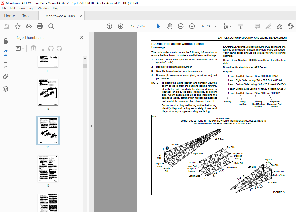296x212 pixels.
Task: Click the 'NOTE' label in the document
Action: (155, 83)
